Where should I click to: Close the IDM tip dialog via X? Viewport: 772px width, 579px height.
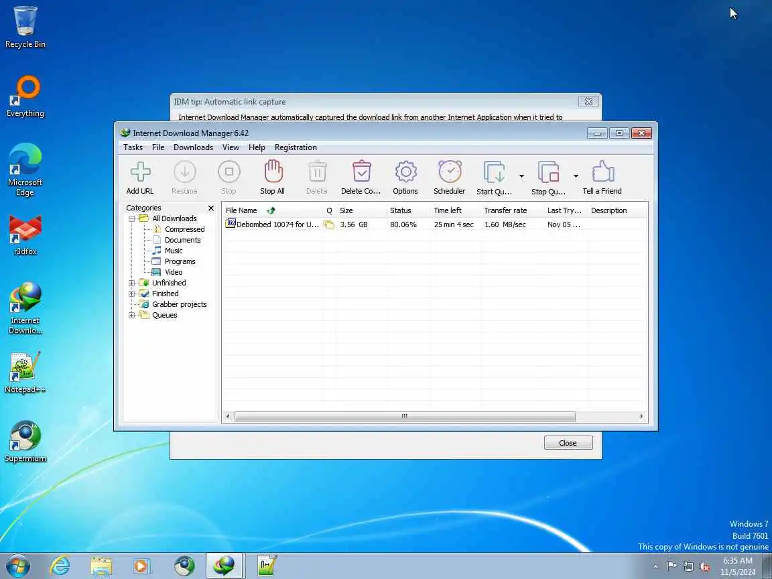tap(588, 101)
